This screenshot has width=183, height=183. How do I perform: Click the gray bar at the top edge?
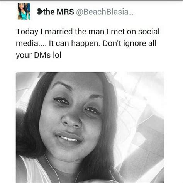point(91,0)
